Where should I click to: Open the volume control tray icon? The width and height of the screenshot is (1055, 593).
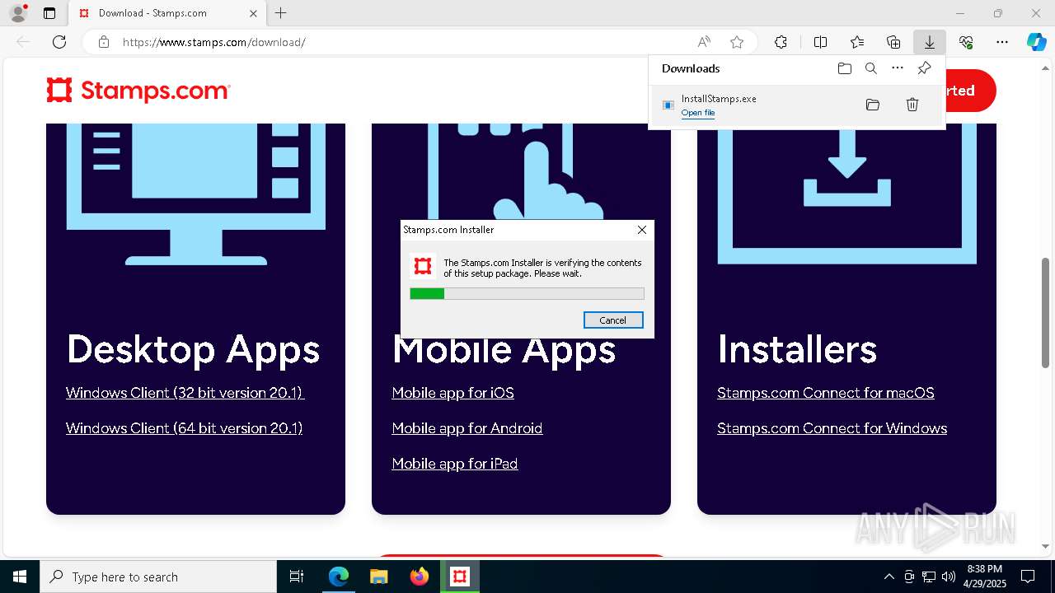[x=949, y=577]
